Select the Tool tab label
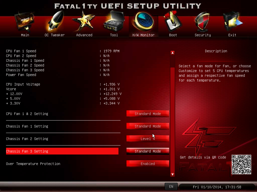The image size is (257, 192). point(114,35)
